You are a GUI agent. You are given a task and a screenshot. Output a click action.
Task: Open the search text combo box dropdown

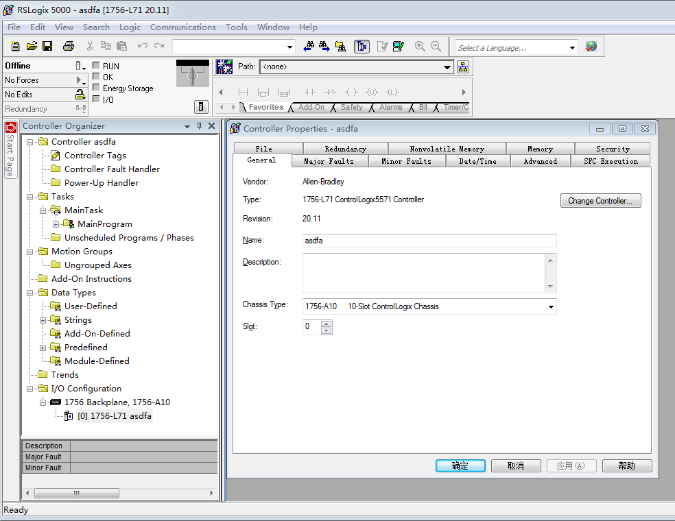tap(289, 47)
